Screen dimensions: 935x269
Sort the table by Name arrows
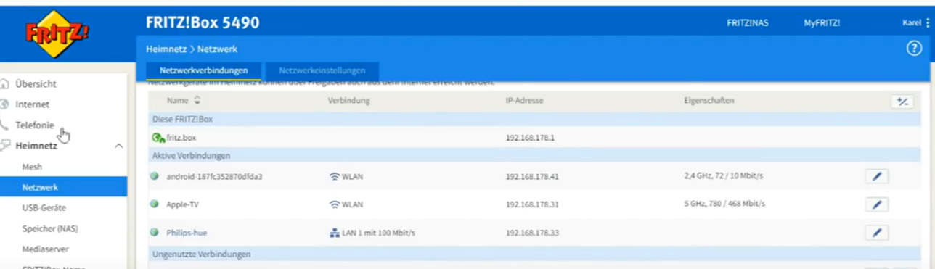197,101
